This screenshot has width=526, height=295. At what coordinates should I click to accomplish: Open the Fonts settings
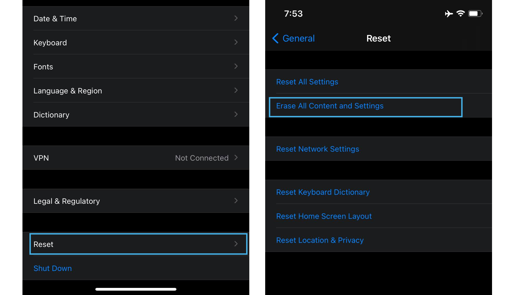pyautogui.click(x=136, y=67)
